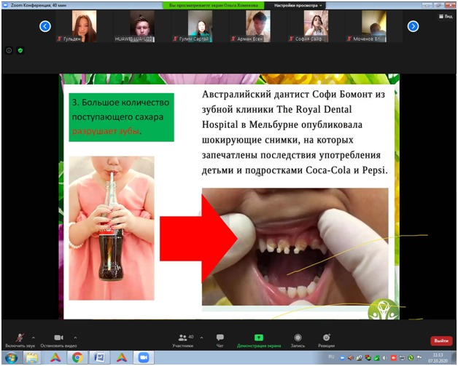Toggle camera with Остановить видео
Image resolution: width=458 pixels, height=366 pixels.
[x=57, y=339]
